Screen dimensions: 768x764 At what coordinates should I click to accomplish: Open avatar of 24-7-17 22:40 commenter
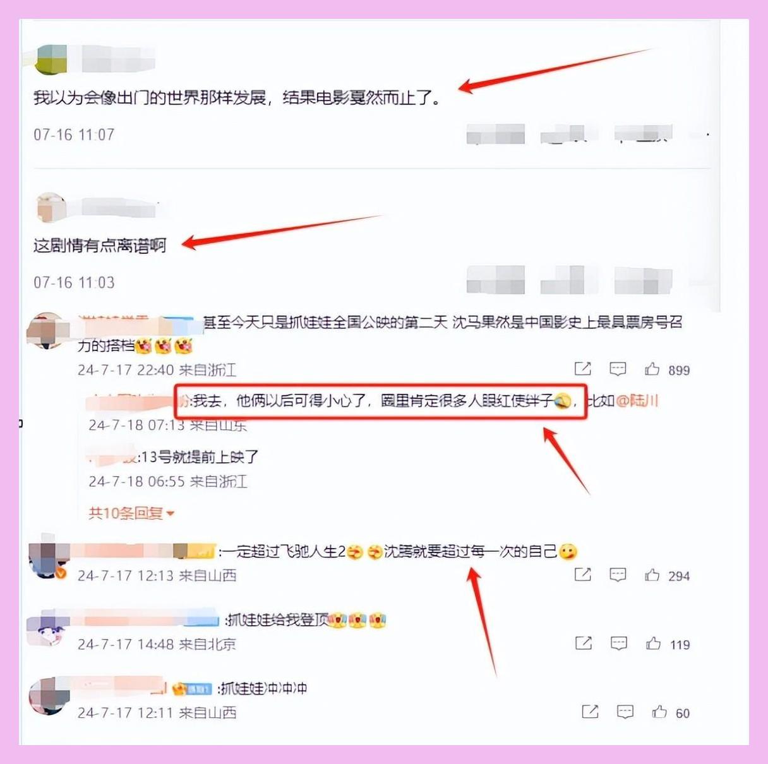pyautogui.click(x=45, y=330)
